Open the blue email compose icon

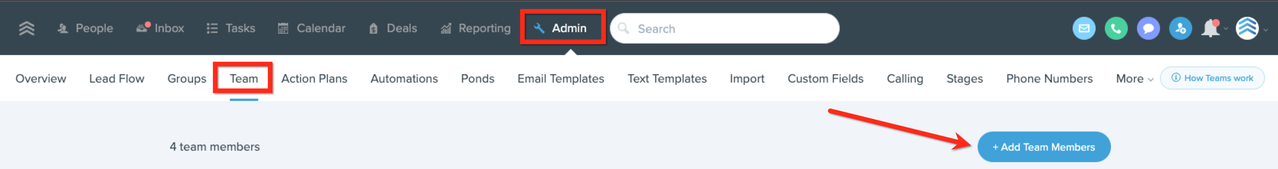point(1083,29)
